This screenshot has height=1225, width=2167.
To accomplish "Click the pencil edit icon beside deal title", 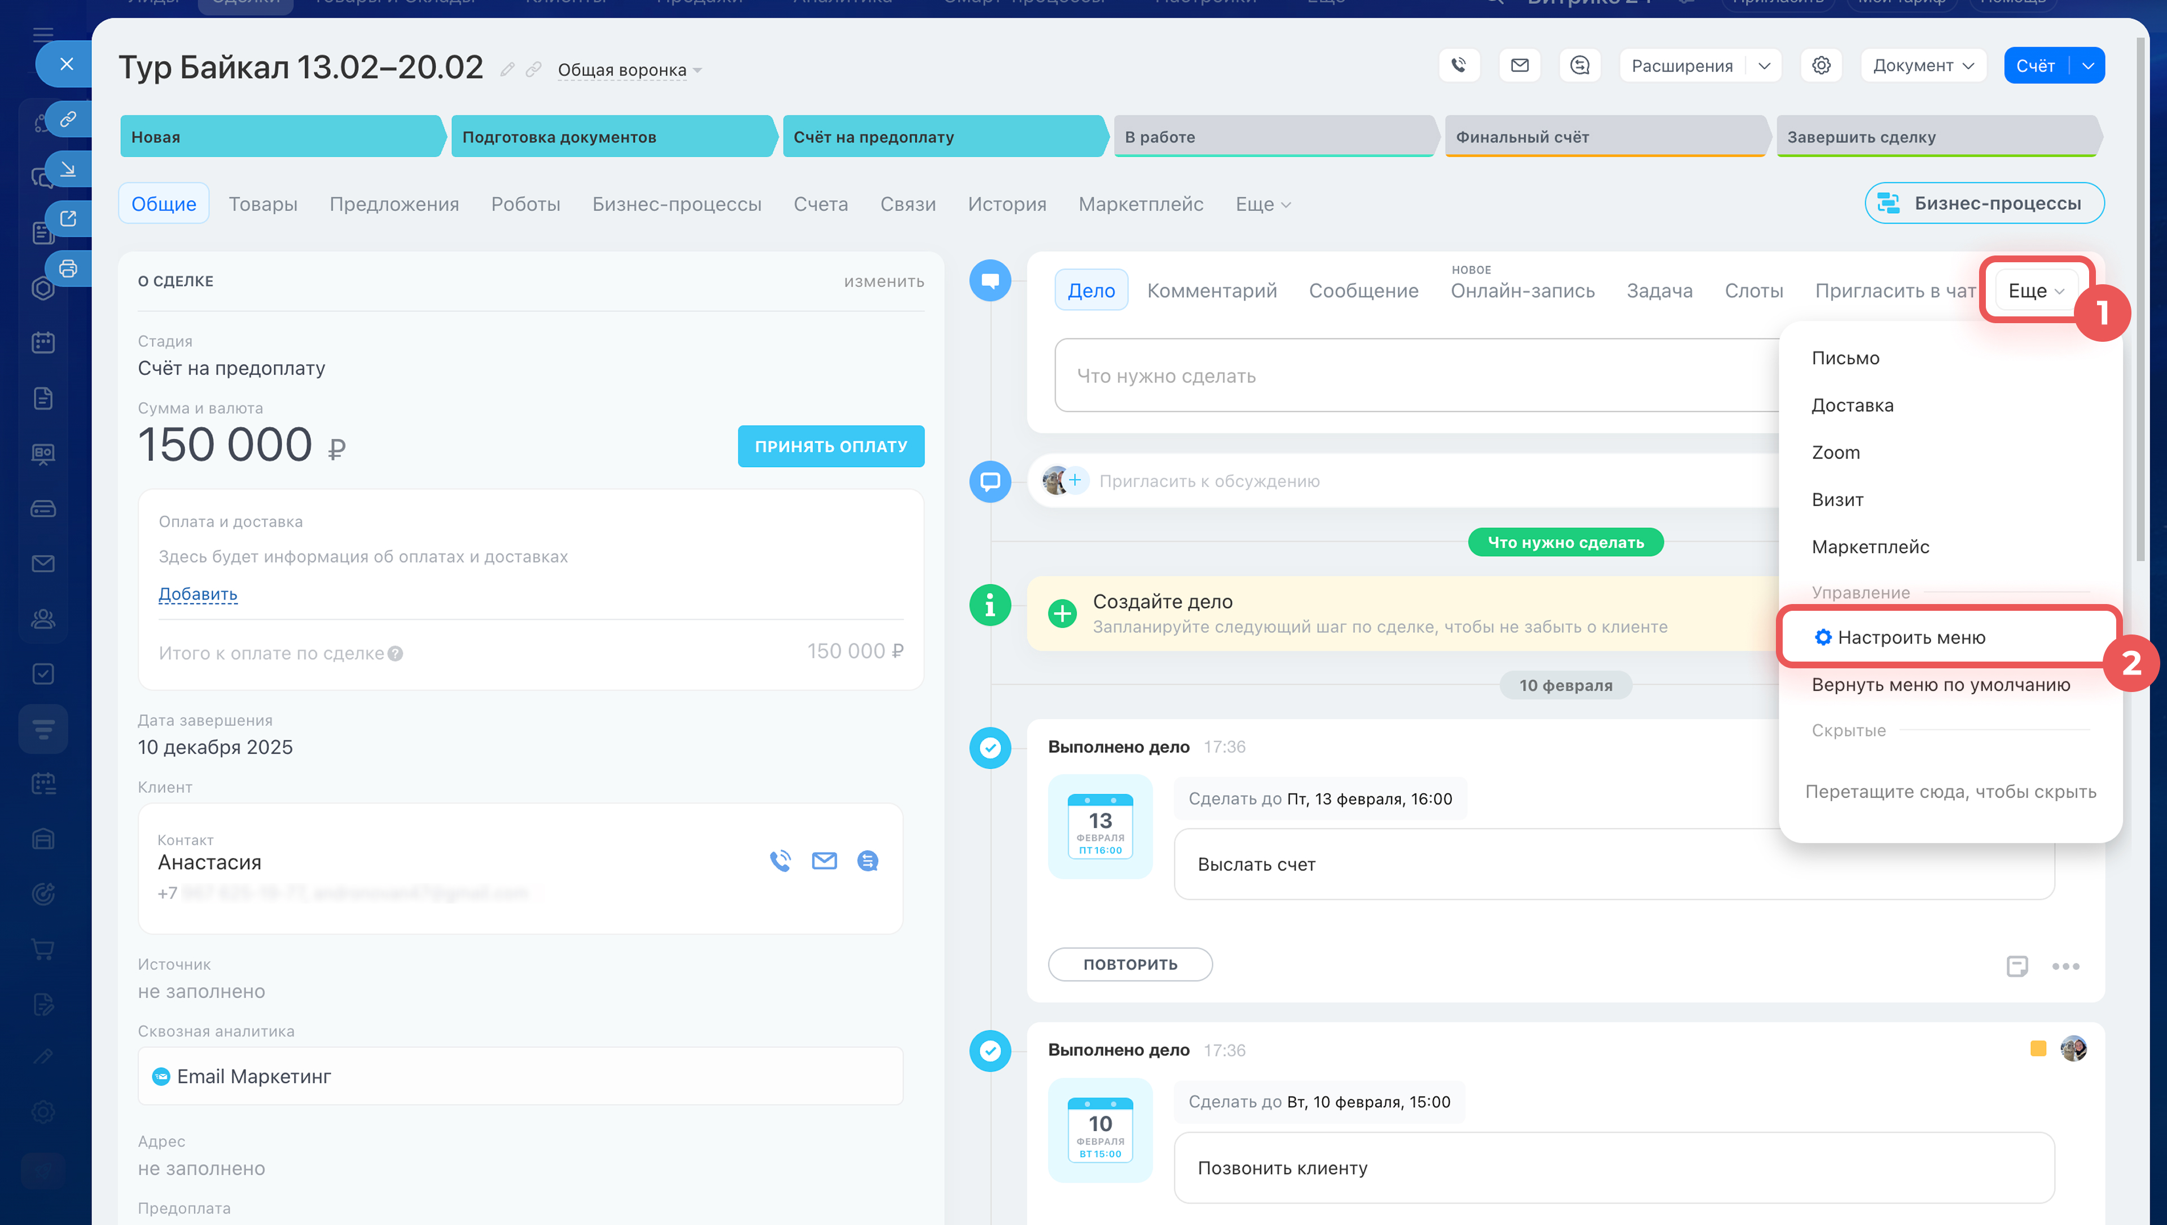I will coord(507,69).
